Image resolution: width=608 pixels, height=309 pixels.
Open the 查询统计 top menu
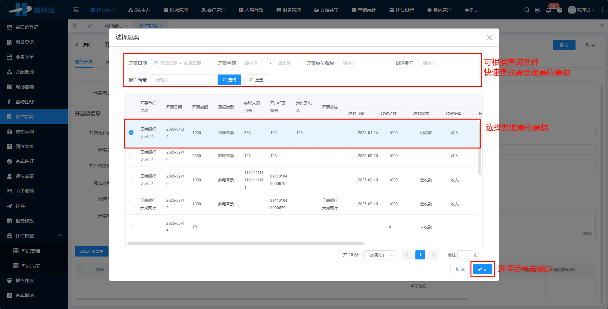point(364,10)
